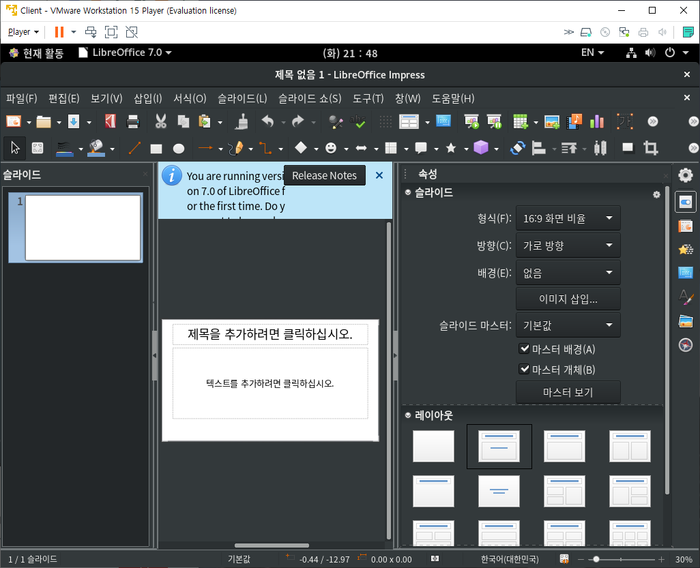Collapse the 레이아웃 section
The width and height of the screenshot is (700, 568).
pos(407,415)
